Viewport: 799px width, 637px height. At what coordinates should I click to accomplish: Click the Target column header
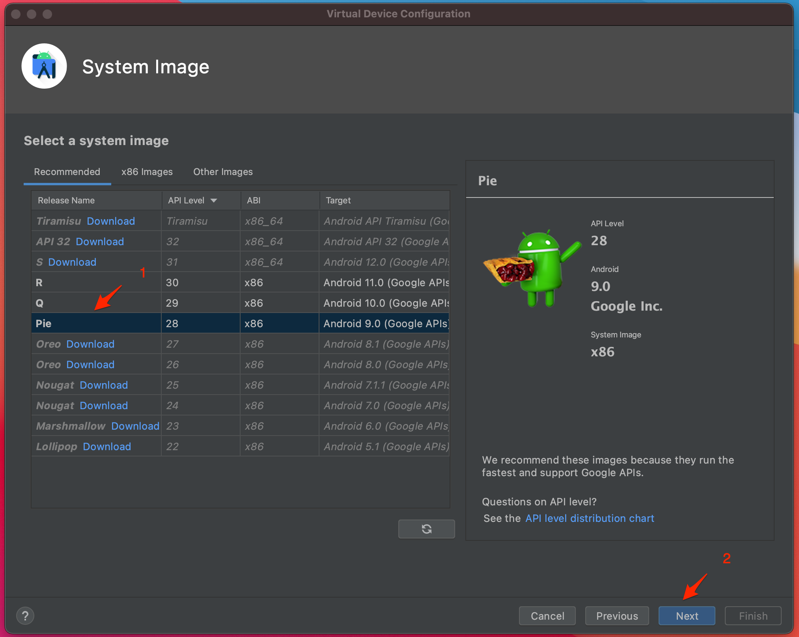pyautogui.click(x=338, y=201)
